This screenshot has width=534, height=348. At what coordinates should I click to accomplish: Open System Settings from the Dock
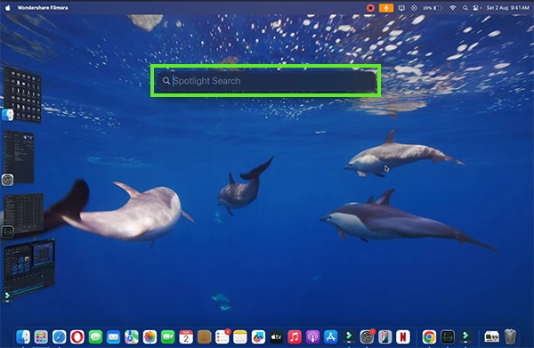[367, 337]
